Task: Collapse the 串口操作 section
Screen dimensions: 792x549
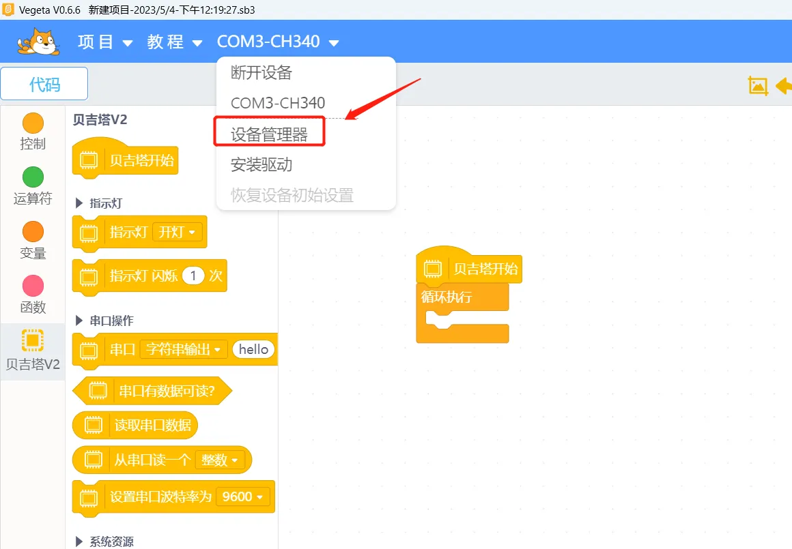Action: [79, 321]
